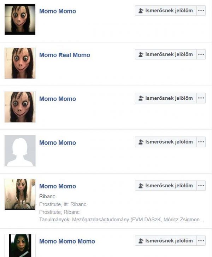This screenshot has width=212, height=257.
Task: Open more options for Momo Real Momo
Action: [201, 54]
